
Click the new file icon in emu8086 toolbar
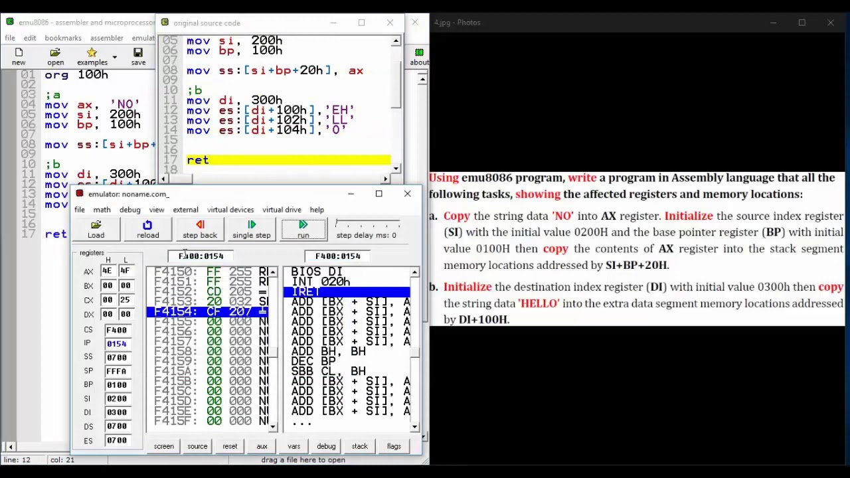point(19,56)
